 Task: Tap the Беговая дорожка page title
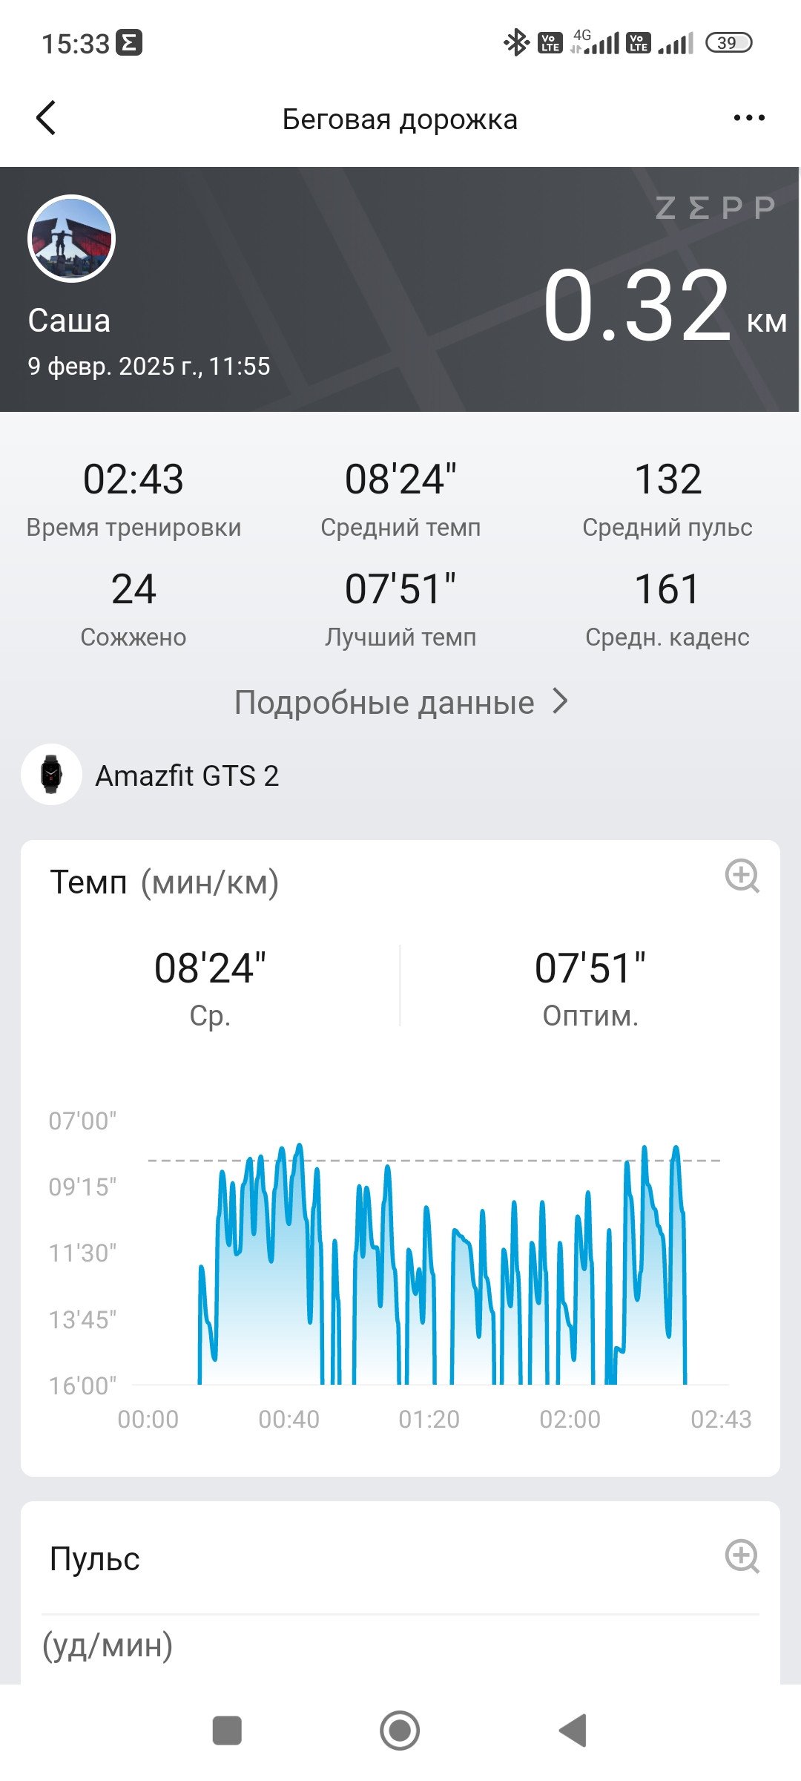tap(400, 119)
